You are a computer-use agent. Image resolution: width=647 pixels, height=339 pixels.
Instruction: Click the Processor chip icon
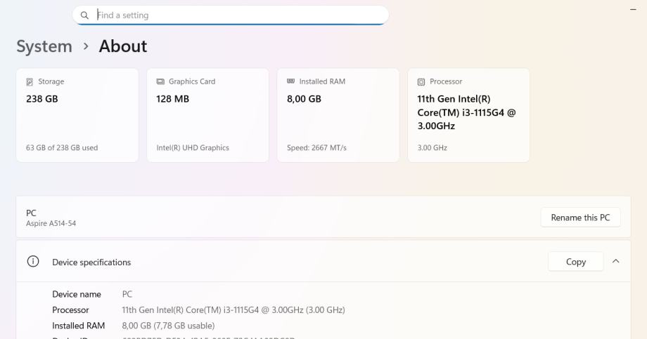(421, 81)
